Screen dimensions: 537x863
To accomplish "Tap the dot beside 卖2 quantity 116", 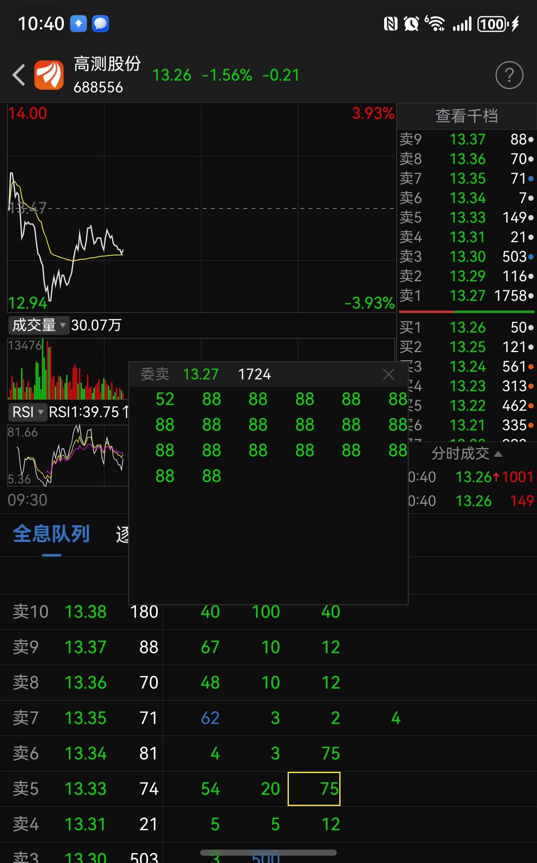I will point(531,276).
